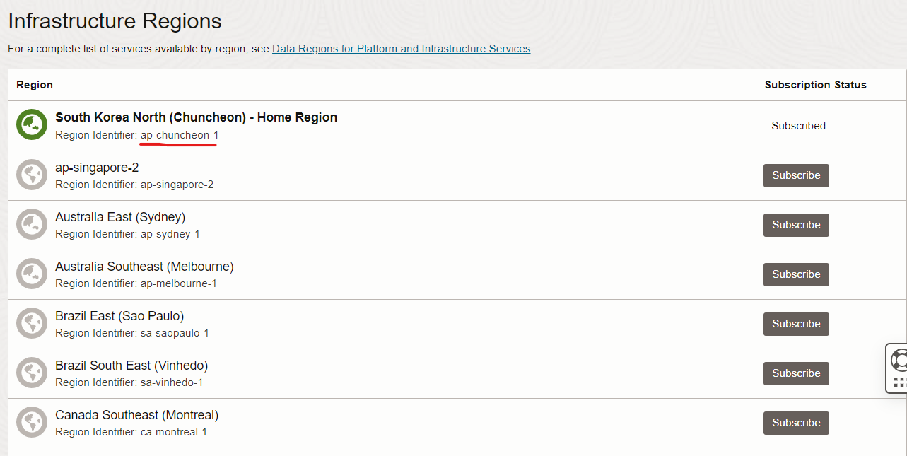Click the ap-singapore-2 globe icon
This screenshot has height=456, width=907.
(x=32, y=175)
